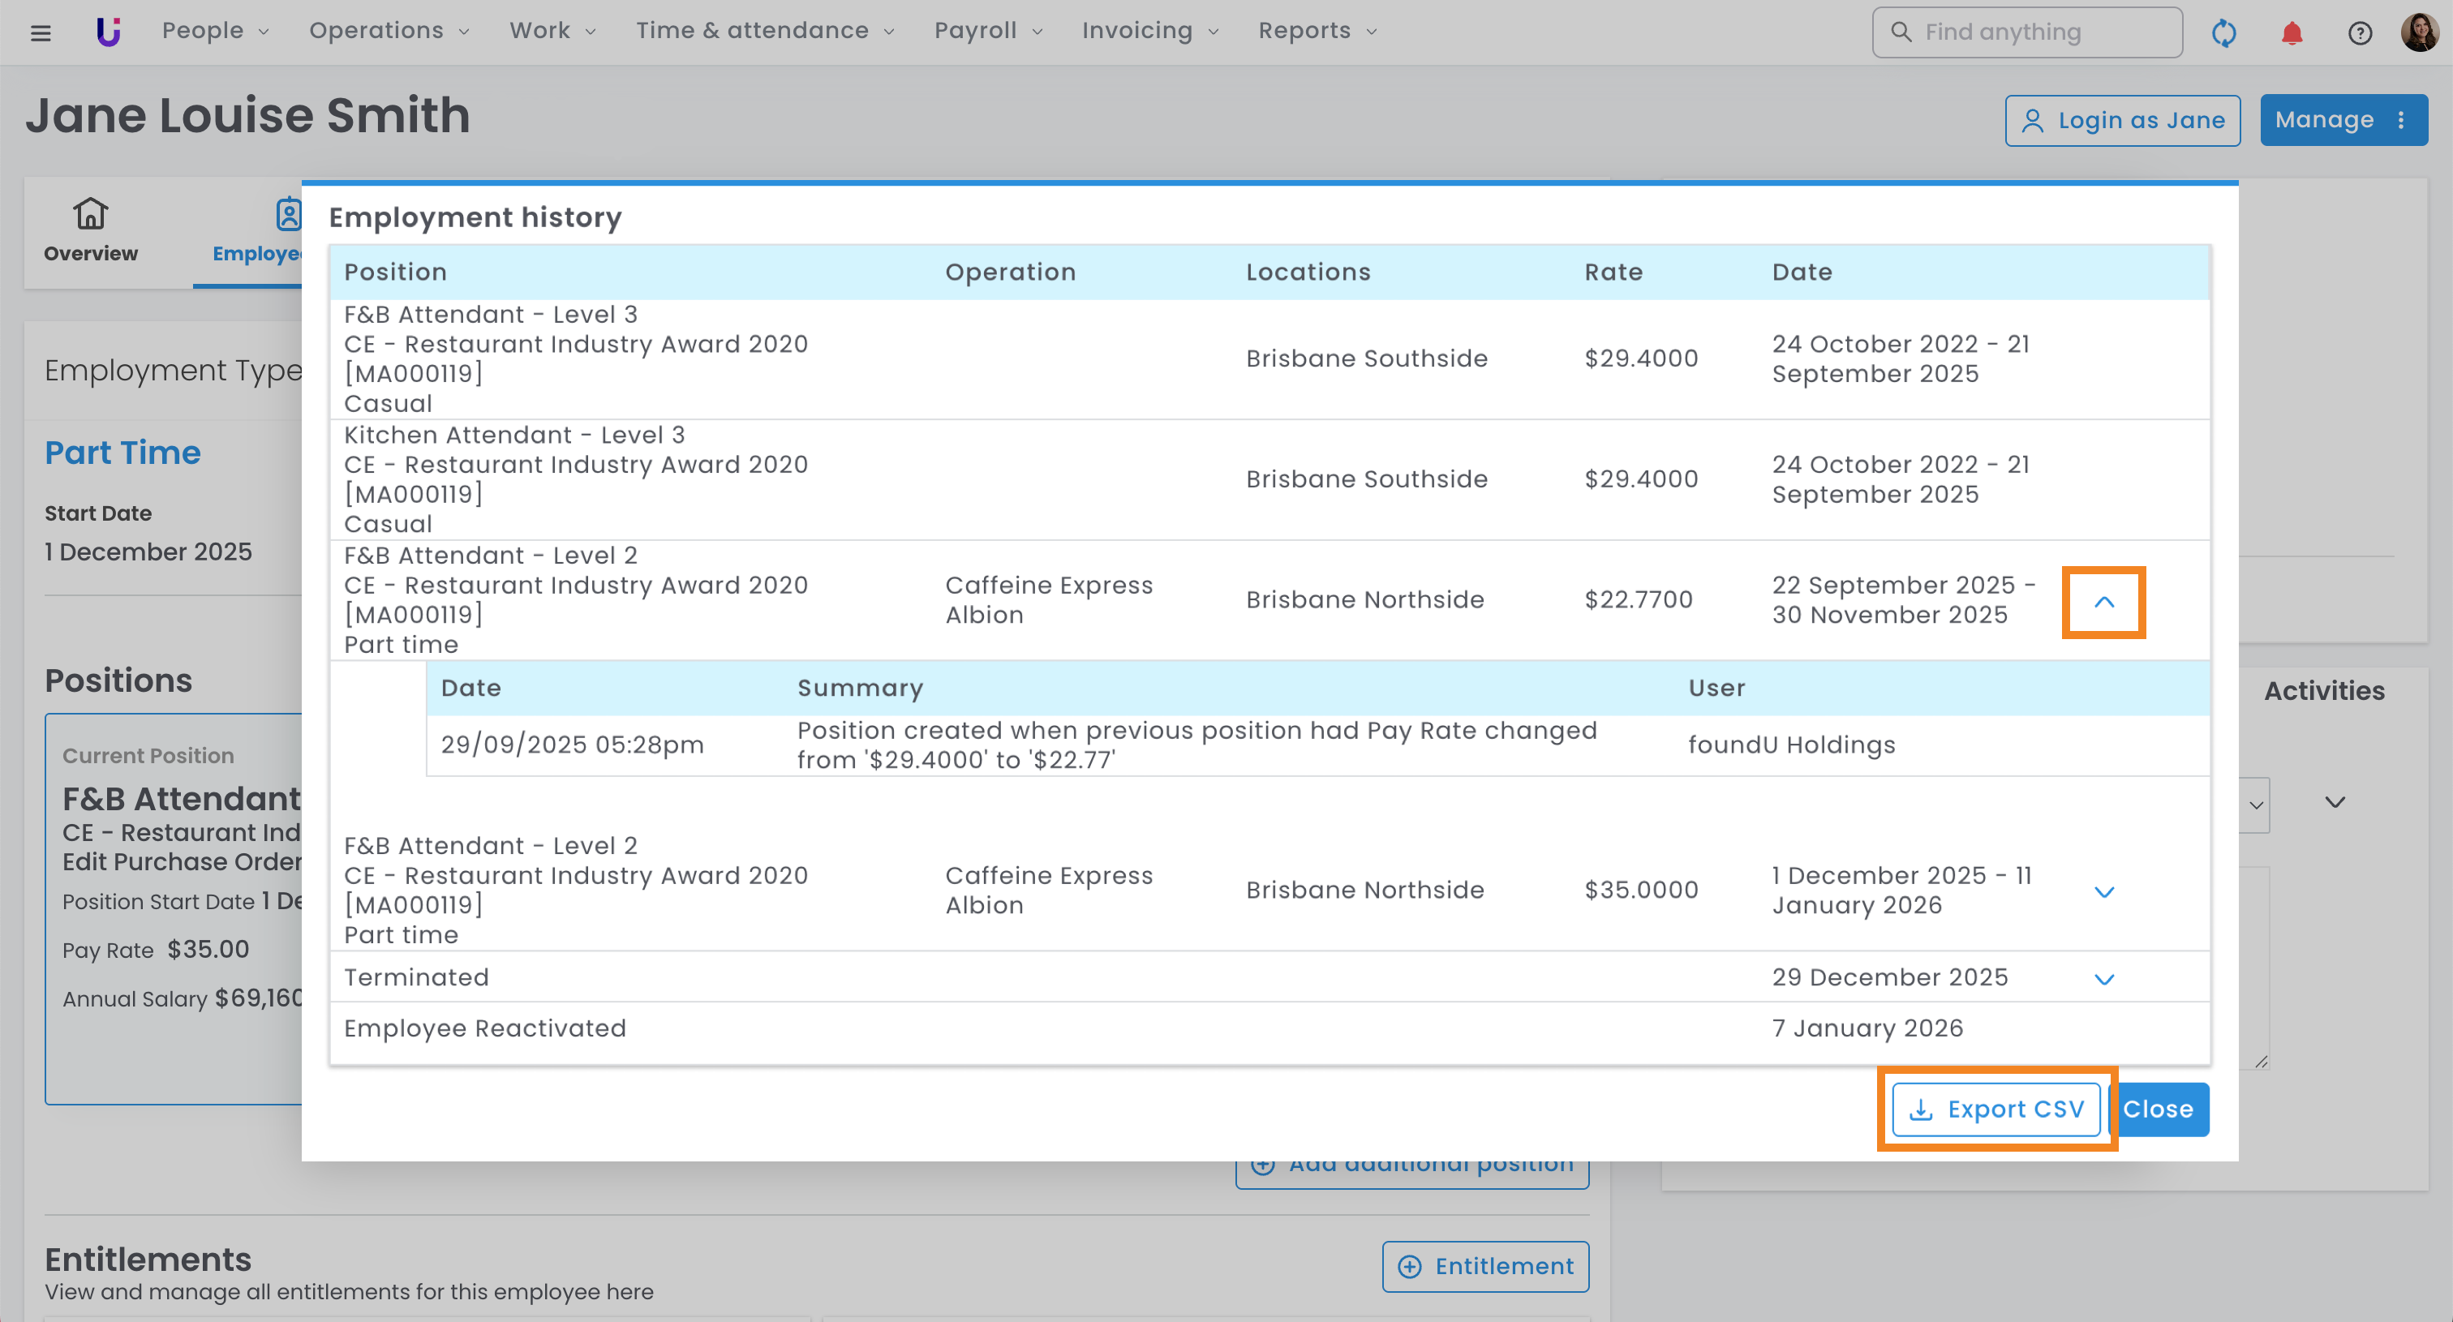The image size is (2453, 1322).
Task: Click the foundU logo icon
Action: pyautogui.click(x=109, y=32)
